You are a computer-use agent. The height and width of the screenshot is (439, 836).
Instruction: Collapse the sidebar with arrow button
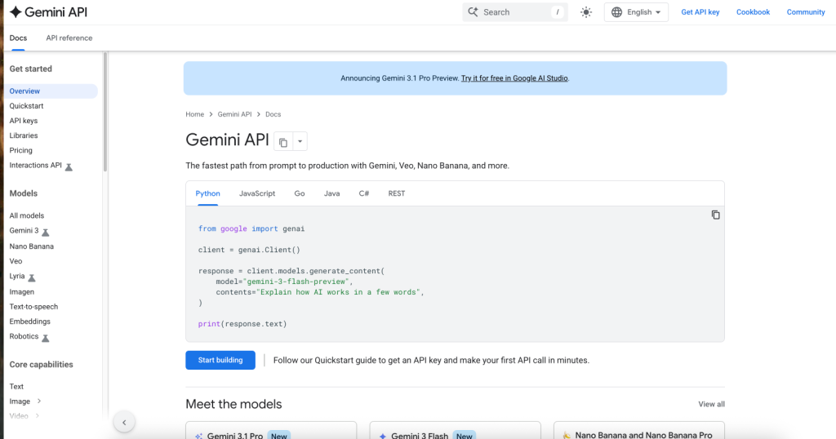tap(123, 422)
